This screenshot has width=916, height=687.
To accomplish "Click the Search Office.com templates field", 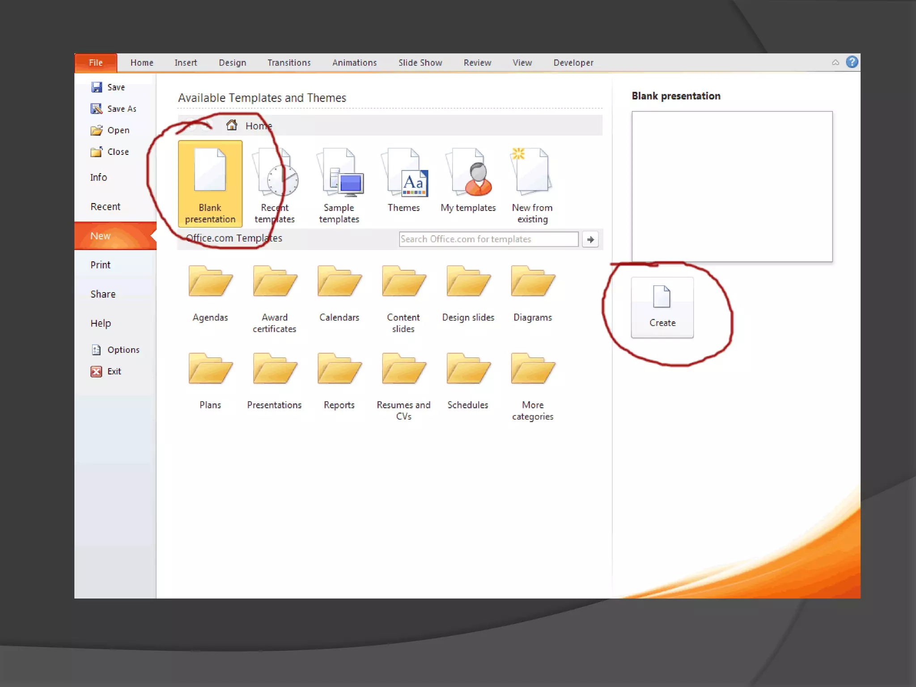I will (x=488, y=239).
